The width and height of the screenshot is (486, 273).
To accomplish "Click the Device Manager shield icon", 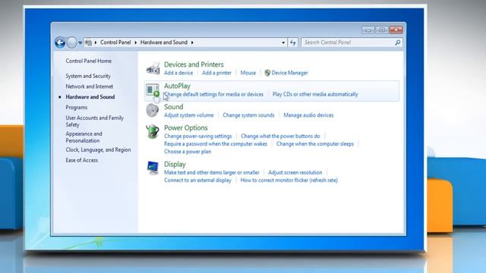I will (267, 73).
